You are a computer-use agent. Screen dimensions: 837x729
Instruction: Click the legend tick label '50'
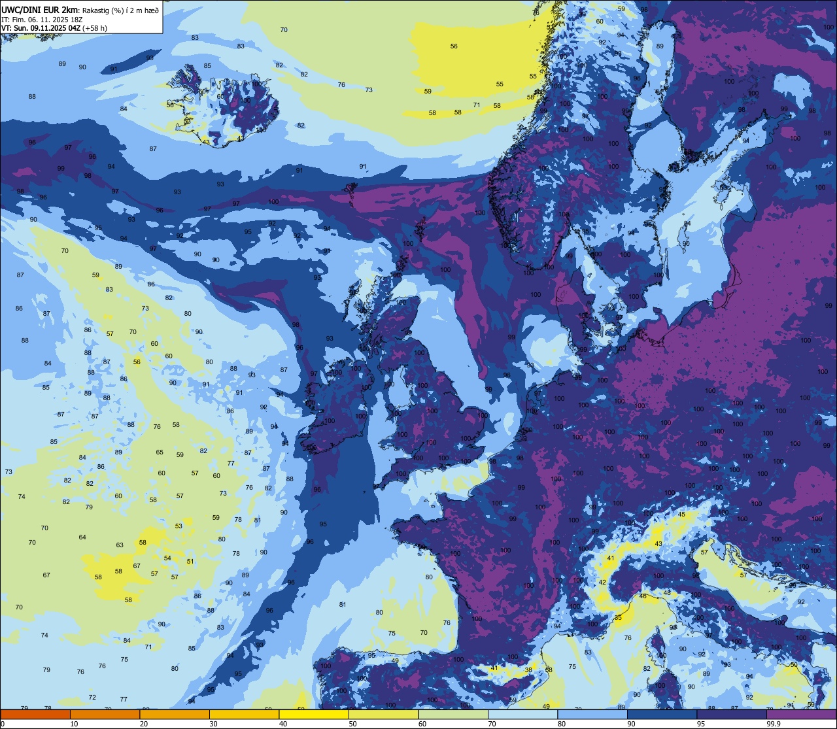(x=353, y=724)
